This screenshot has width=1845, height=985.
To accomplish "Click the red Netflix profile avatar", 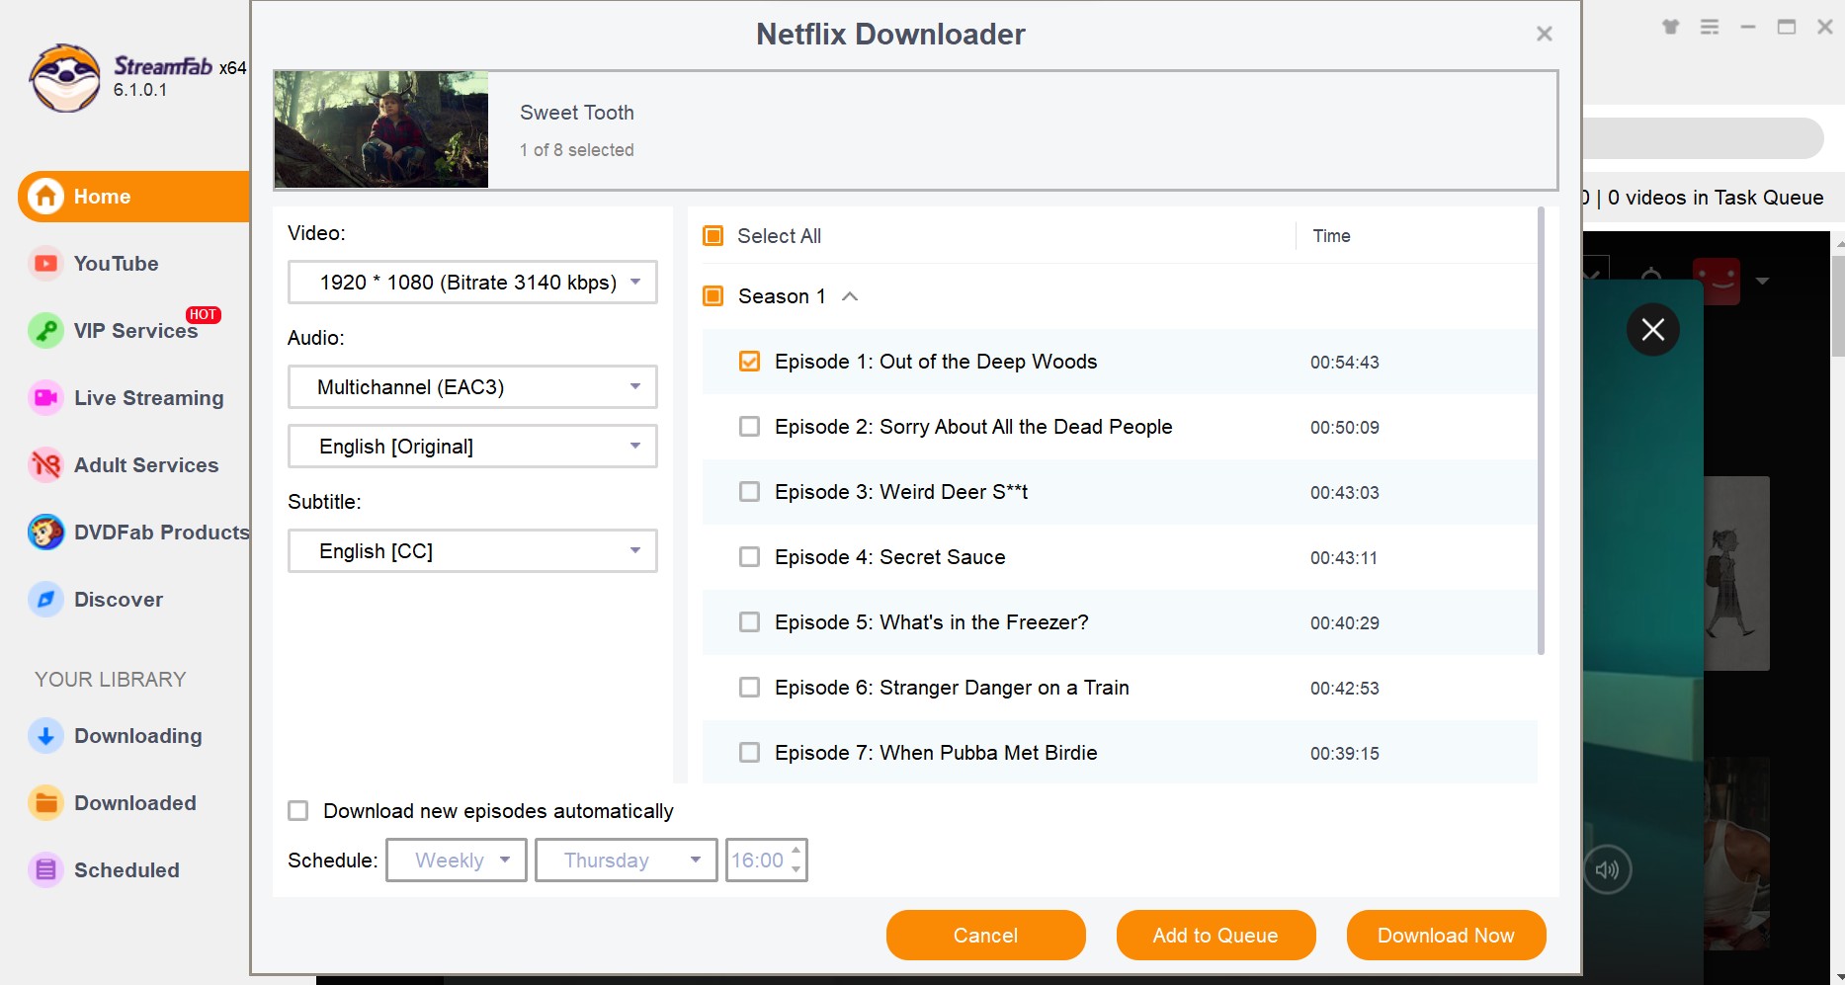I will click(1717, 281).
